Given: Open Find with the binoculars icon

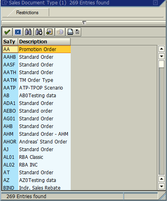Looking at the screenshot, I should pyautogui.click(x=28, y=32).
